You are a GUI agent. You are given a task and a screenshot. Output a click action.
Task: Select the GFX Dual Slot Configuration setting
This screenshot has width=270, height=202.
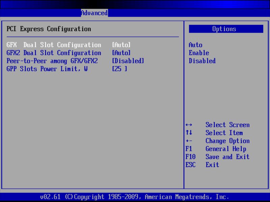[54, 45]
